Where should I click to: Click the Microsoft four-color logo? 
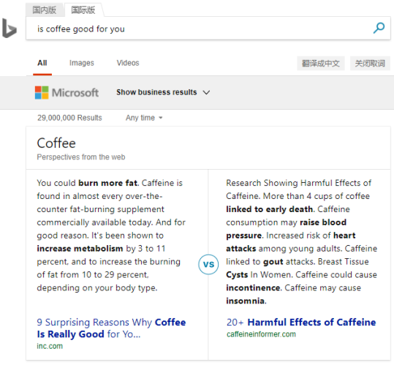42,92
